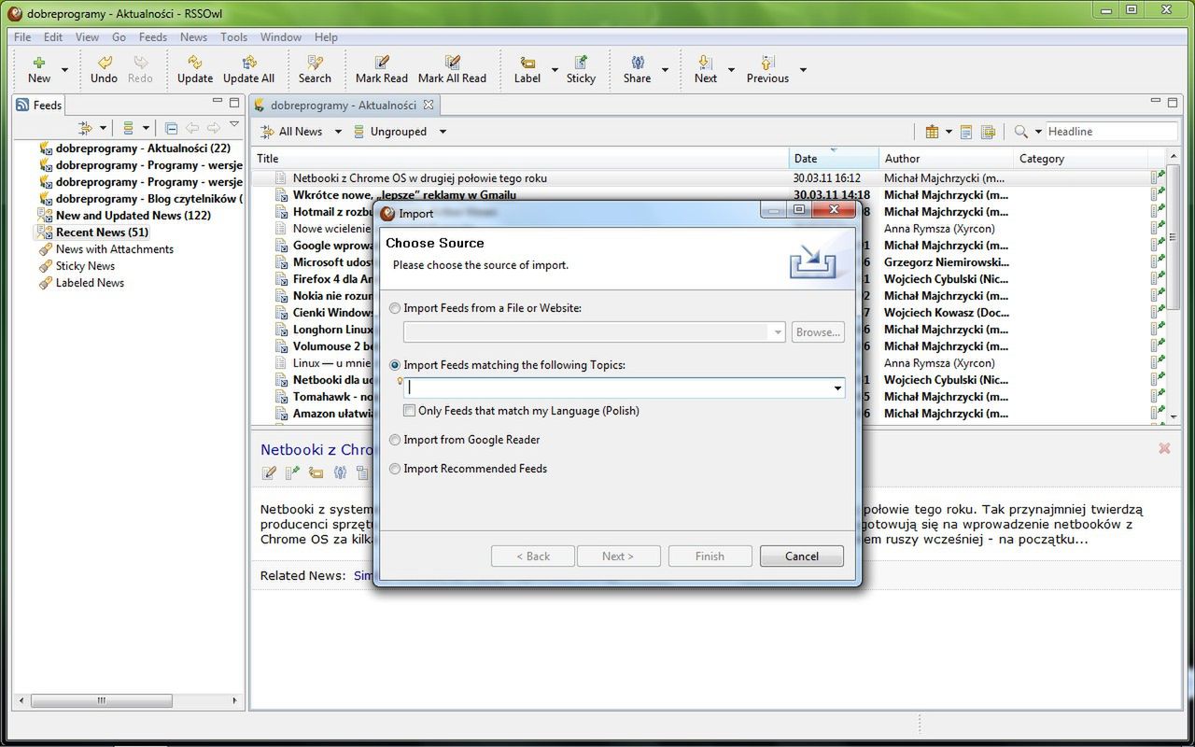Open the View menu
Image resolution: width=1195 pixels, height=747 pixels.
(87, 37)
